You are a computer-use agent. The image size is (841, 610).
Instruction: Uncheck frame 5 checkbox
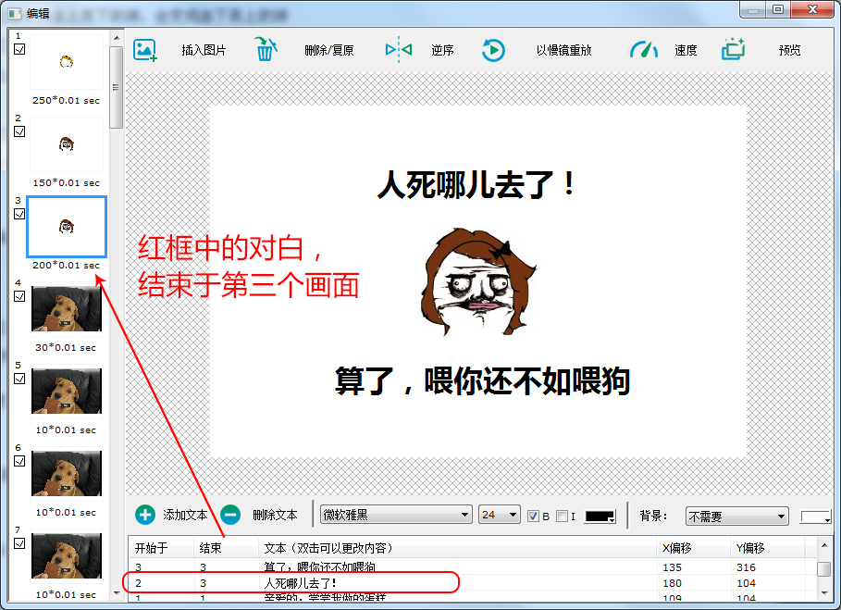[19, 379]
